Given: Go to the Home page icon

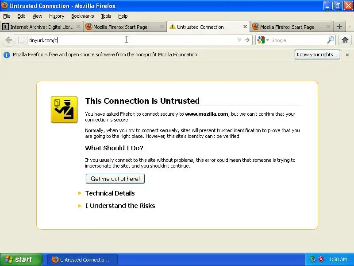Looking at the screenshot, I should (345, 40).
